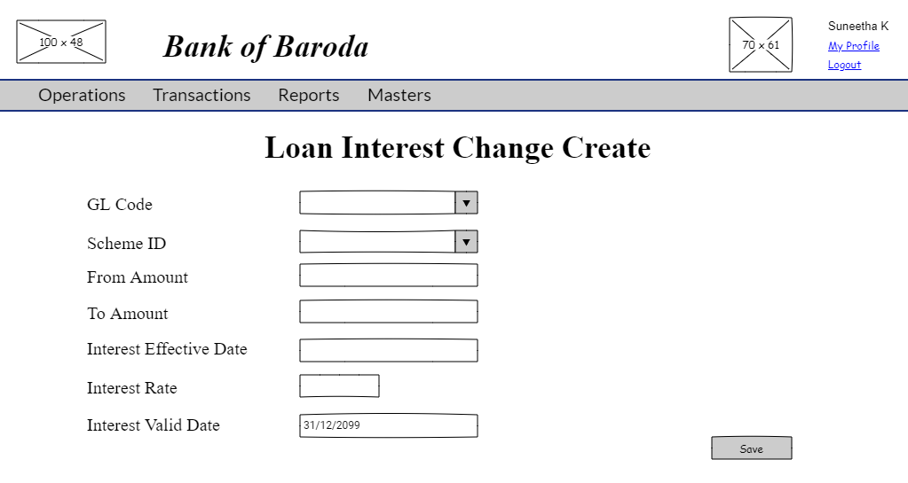This screenshot has width=908, height=483.
Task: Open the Reports menu
Action: click(309, 95)
